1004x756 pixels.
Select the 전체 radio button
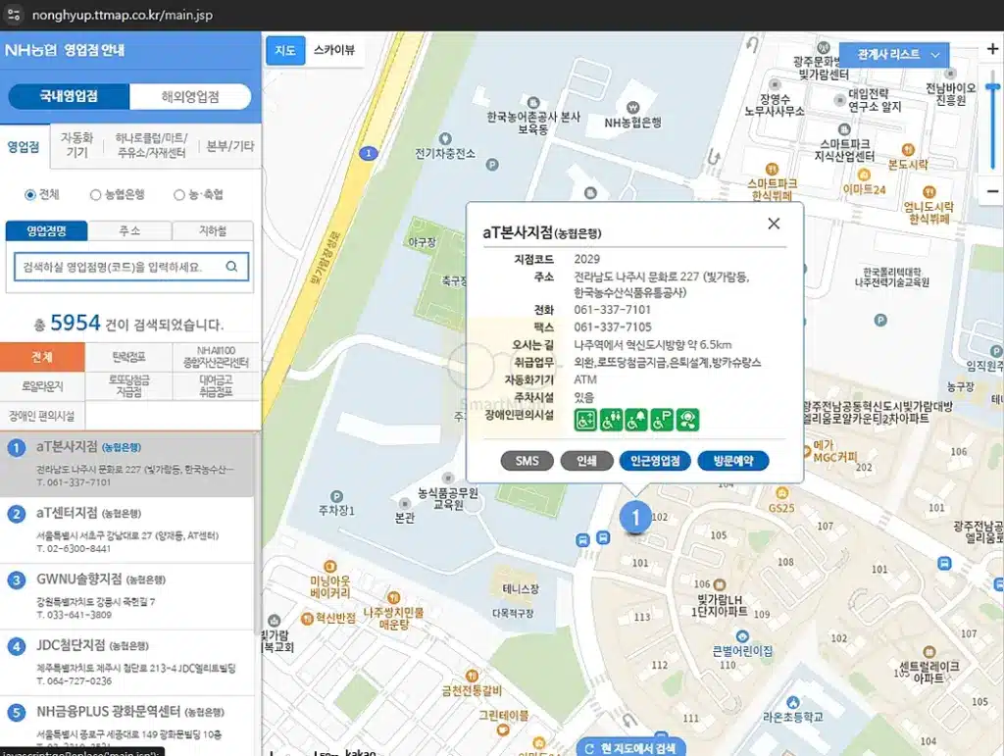click(30, 195)
